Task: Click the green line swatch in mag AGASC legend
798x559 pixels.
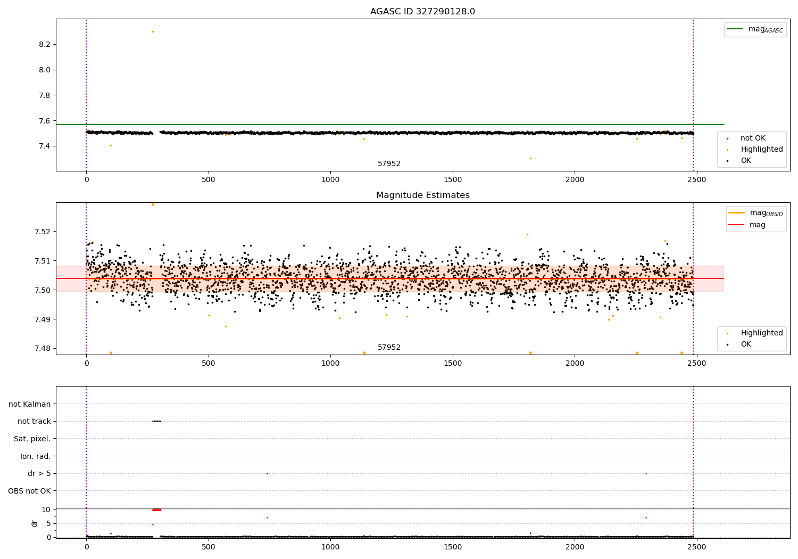Action: (x=735, y=29)
